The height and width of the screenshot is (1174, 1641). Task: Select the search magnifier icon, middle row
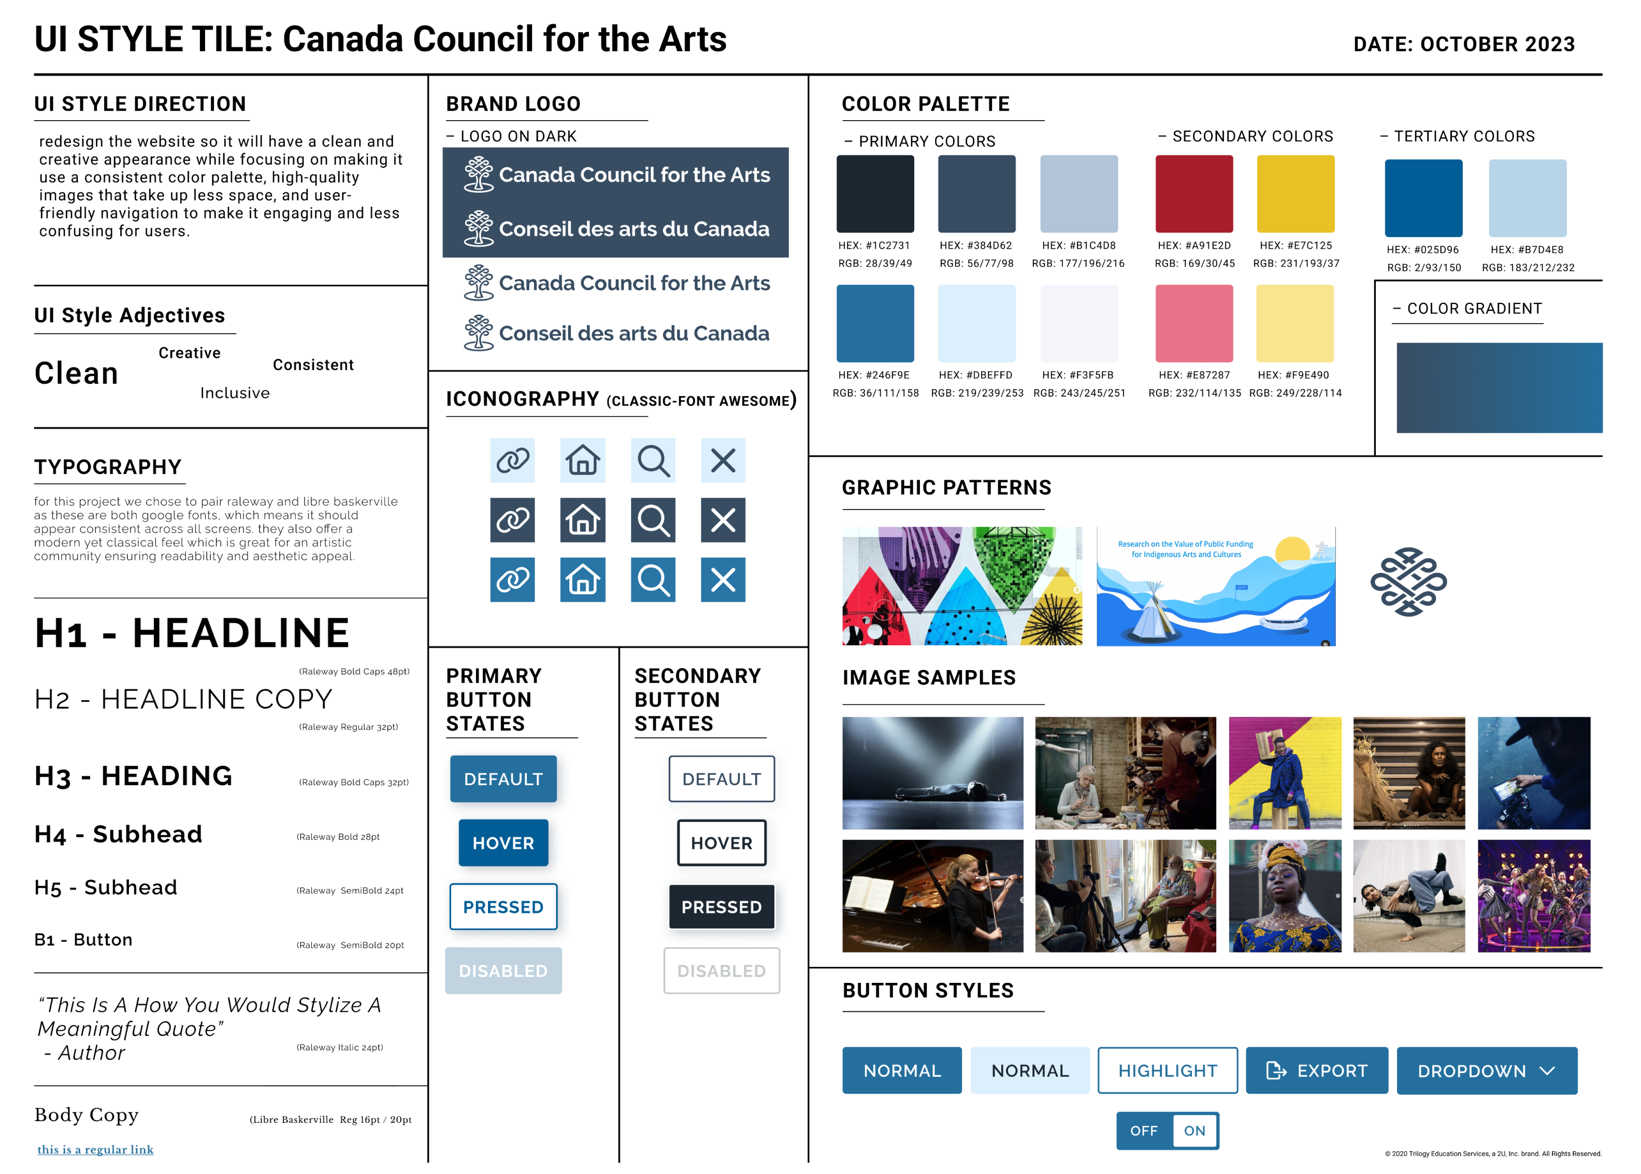[653, 520]
